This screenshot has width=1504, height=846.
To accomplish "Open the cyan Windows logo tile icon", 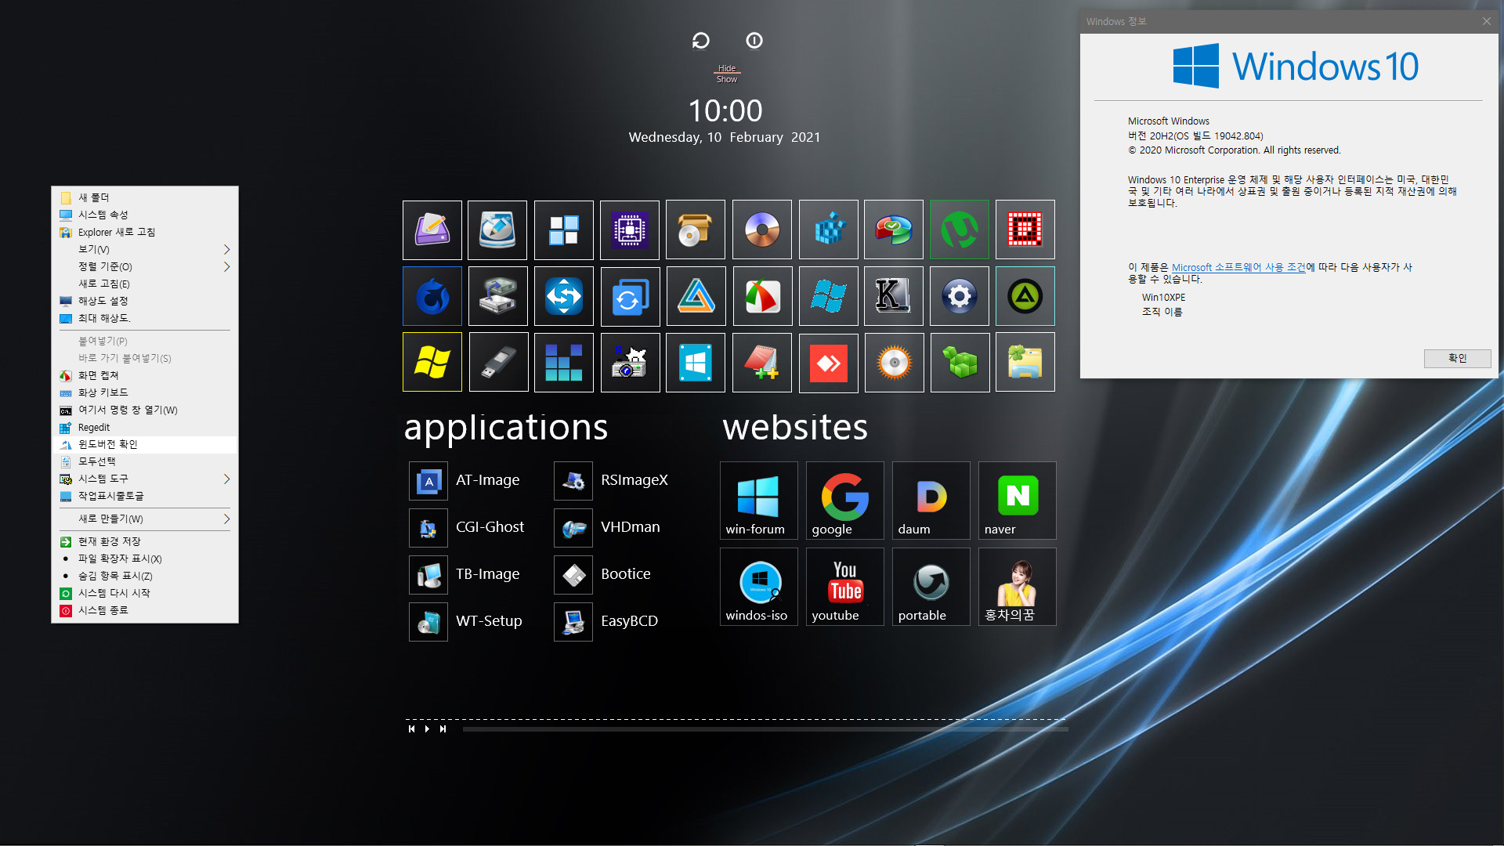I will coord(696,362).
